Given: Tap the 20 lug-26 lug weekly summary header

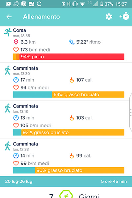Looking at the screenshot, I should point(66,181).
